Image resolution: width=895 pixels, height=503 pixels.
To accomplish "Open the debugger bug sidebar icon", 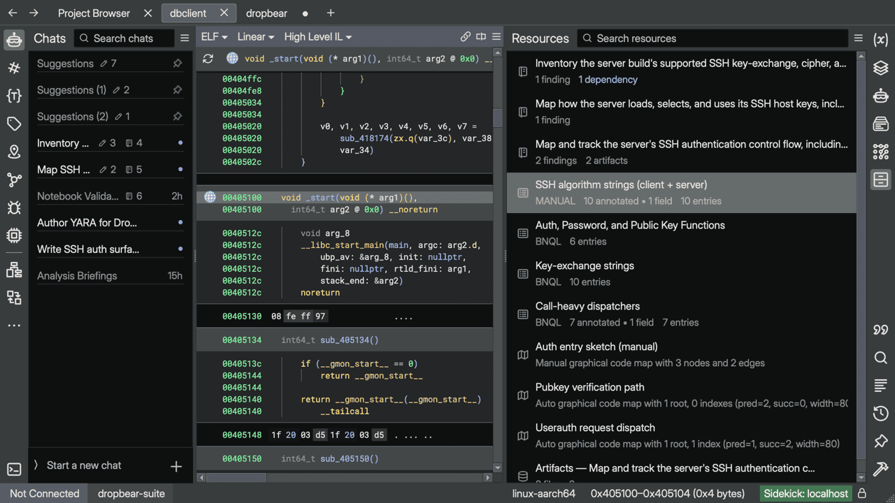I will coord(14,207).
